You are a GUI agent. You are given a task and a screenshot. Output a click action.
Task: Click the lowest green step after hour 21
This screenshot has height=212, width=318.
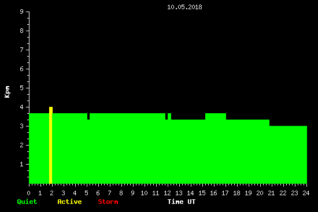[288, 155]
